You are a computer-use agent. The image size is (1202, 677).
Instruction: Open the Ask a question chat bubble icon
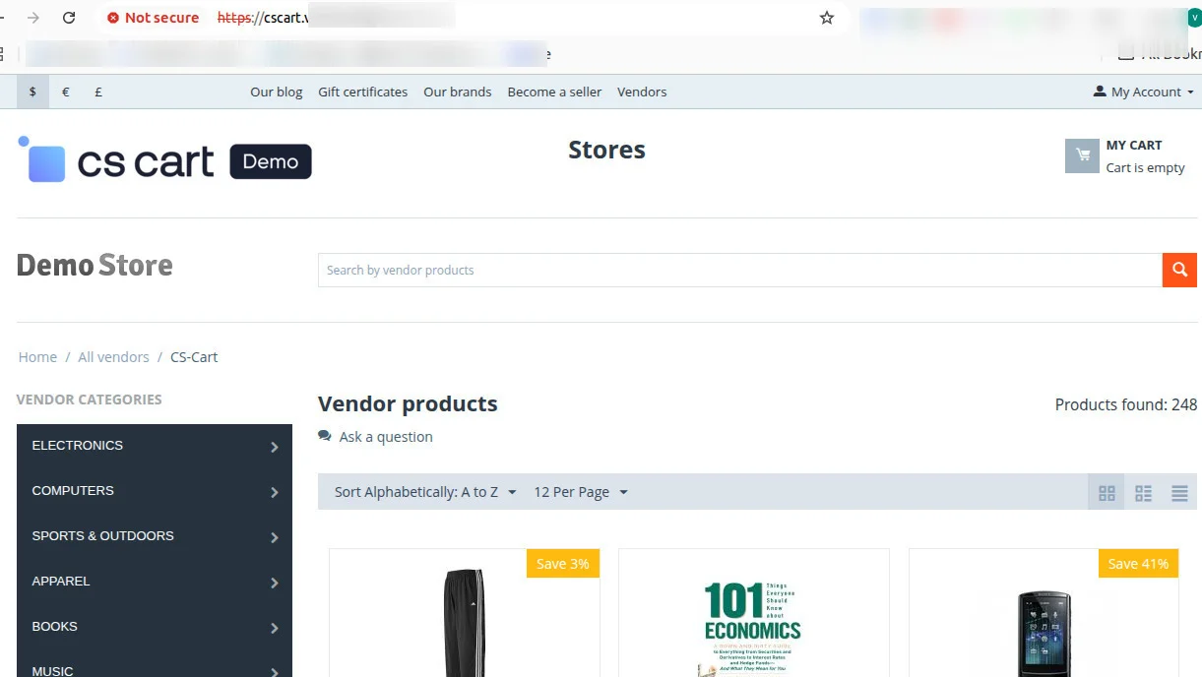point(324,436)
